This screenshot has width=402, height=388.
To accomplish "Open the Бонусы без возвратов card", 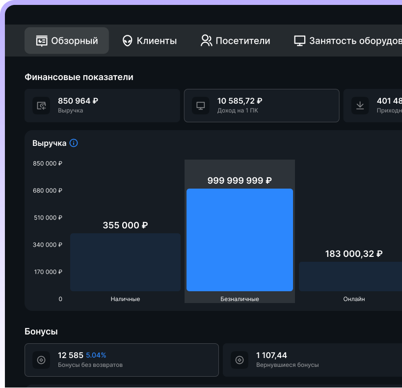I will pyautogui.click(x=122, y=360).
